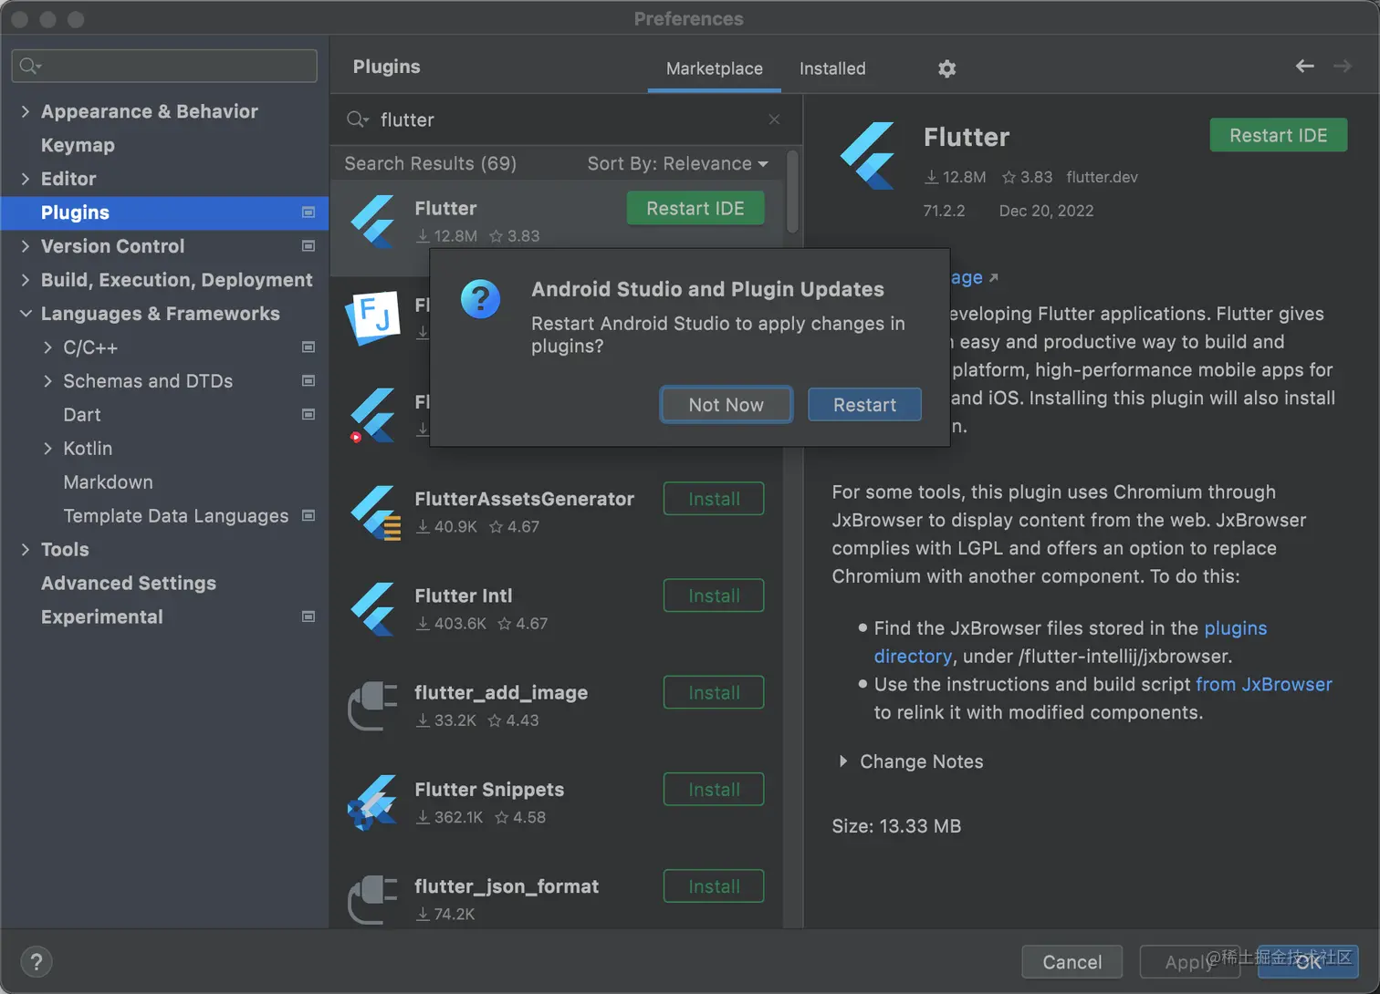This screenshot has width=1380, height=994.
Task: Click the Flutter logo in results list
Action: point(373,221)
